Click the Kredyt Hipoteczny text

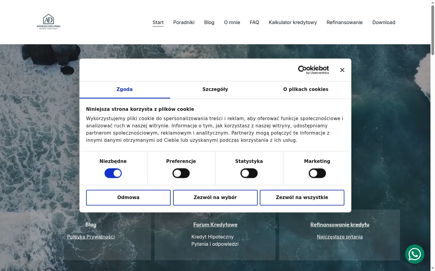coord(212,237)
